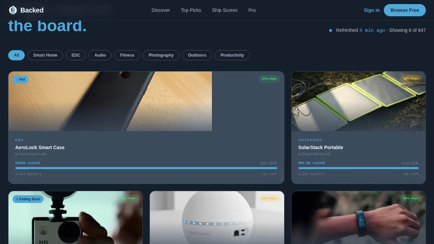434x244 pixels.
Task: Open the white sphere device image
Action: coord(217,218)
